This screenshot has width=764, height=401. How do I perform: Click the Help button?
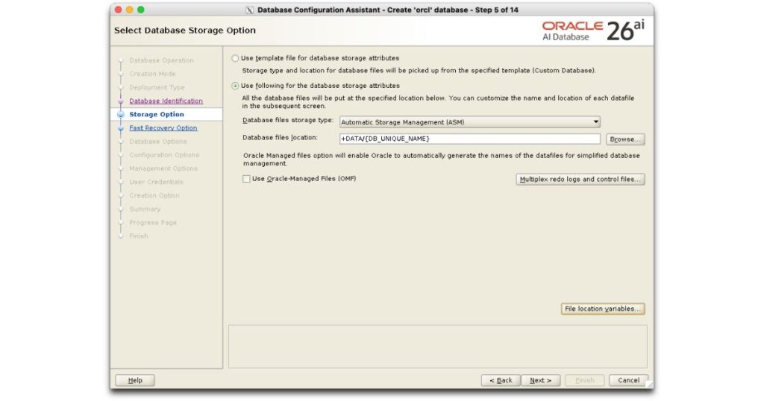[x=135, y=381]
